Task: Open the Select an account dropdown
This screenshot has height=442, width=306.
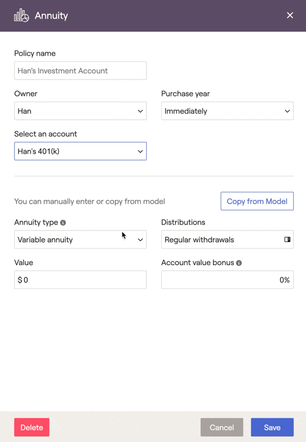Action: (80, 151)
